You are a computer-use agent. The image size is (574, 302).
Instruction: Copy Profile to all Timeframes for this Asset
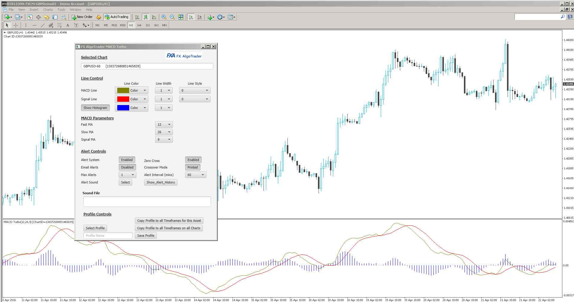[x=169, y=221]
